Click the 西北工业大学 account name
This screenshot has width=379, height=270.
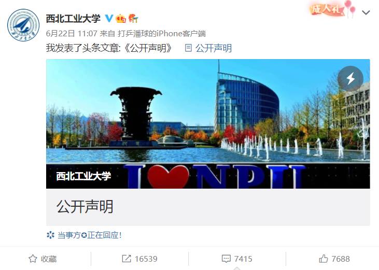pyautogui.click(x=73, y=18)
